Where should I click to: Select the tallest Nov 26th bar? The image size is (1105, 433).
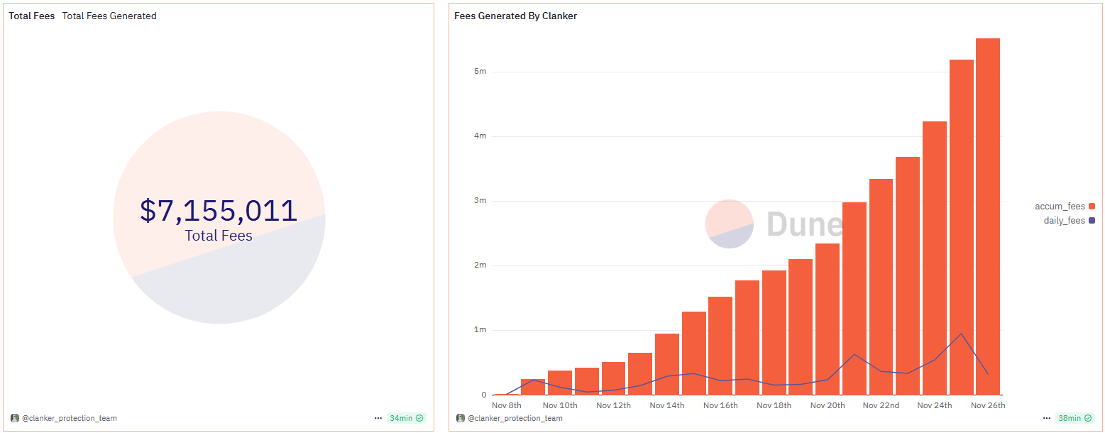988,217
